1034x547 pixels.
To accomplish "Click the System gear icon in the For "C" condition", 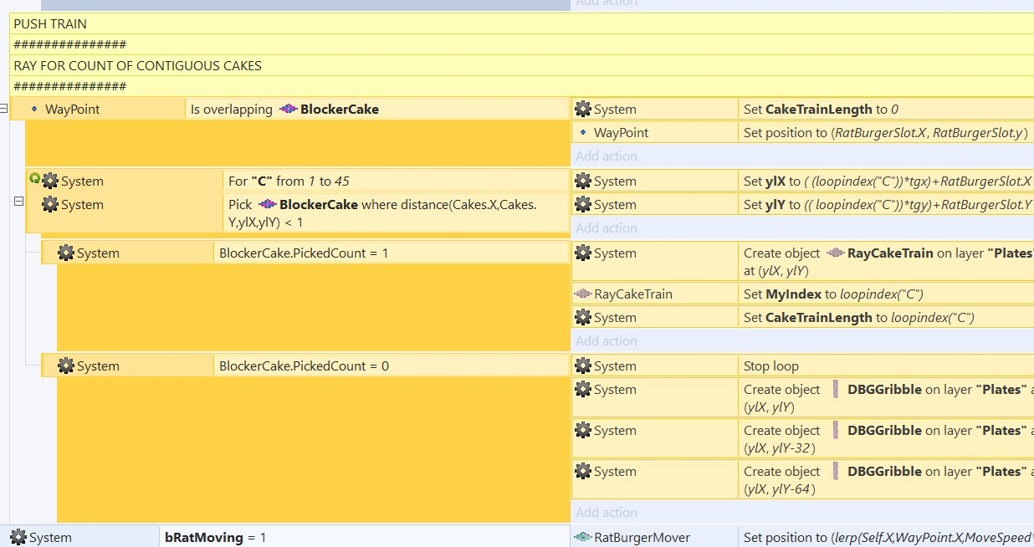I will click(50, 181).
